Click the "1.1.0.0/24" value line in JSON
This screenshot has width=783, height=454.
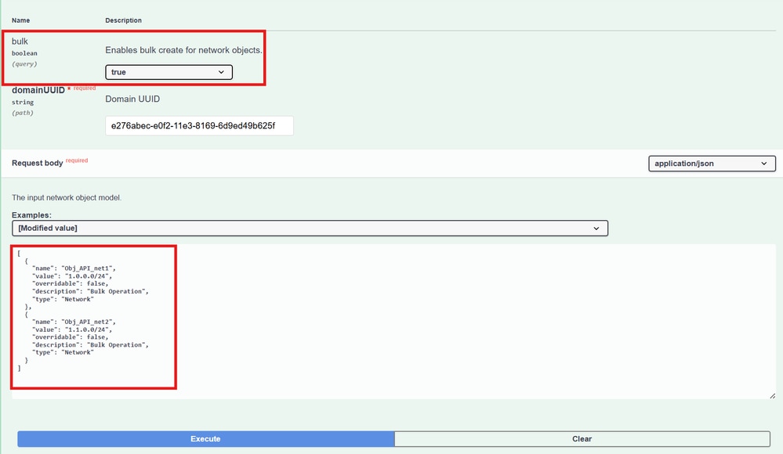(x=72, y=330)
